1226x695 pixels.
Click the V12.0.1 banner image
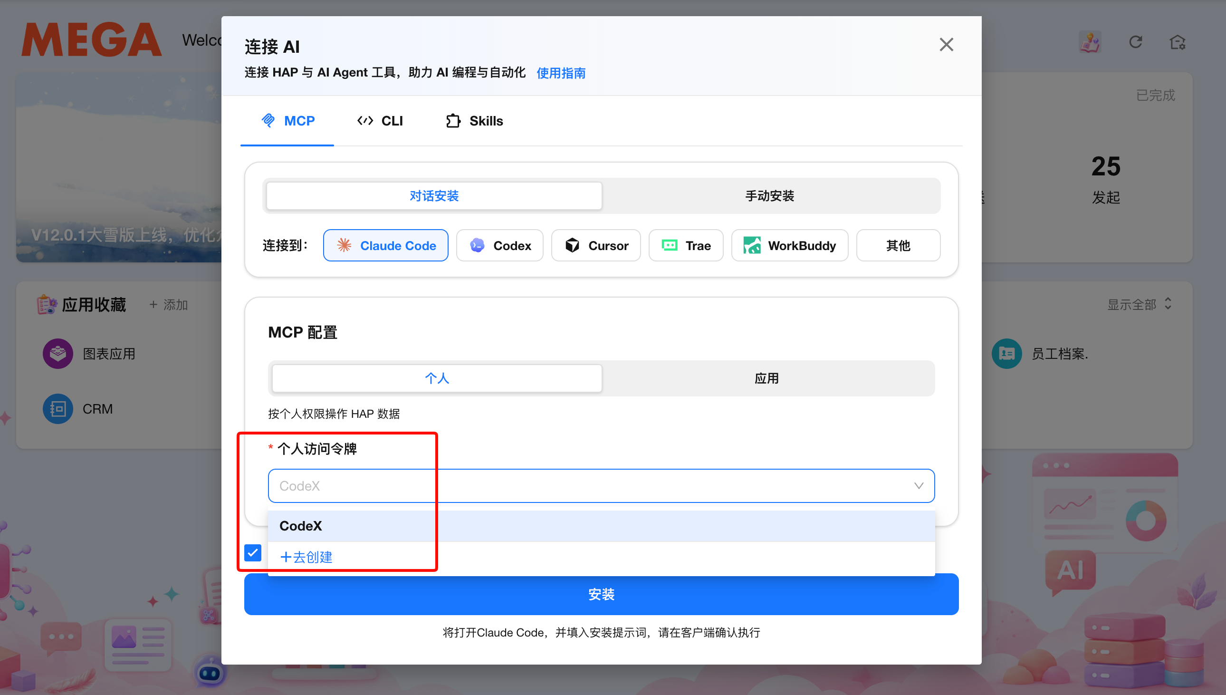pyautogui.click(x=119, y=167)
